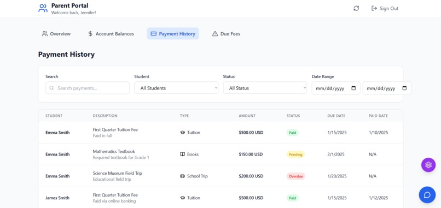The width and height of the screenshot is (441, 208).
Task: Click the warning triangle icon on Due Fees
Action: pos(215,34)
